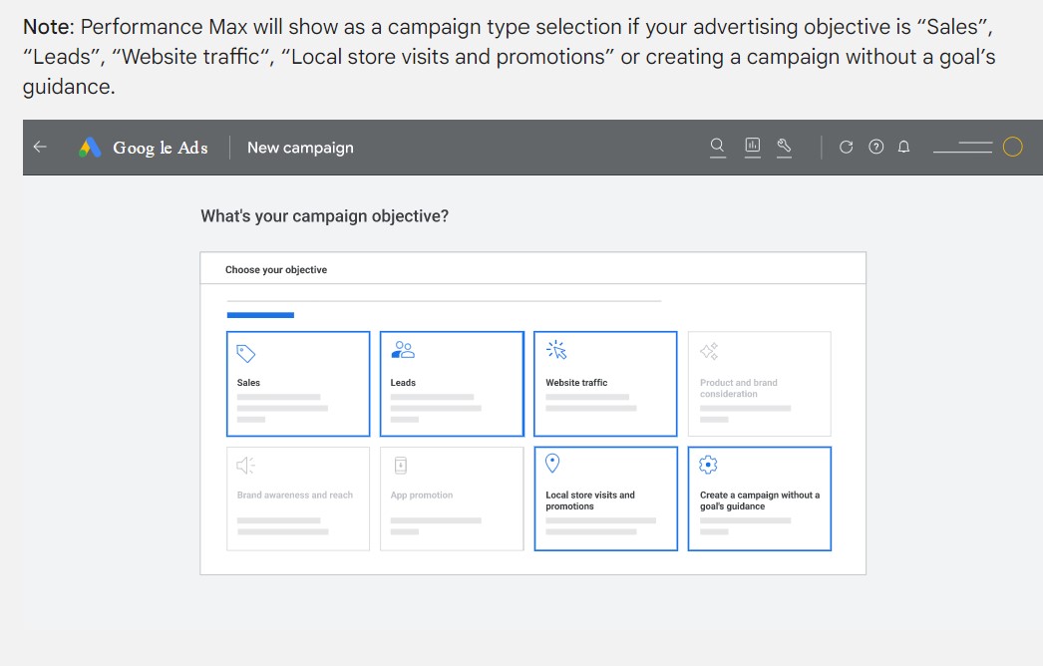Image resolution: width=1043 pixels, height=666 pixels.
Task: Open search using the magnifier icon
Action: click(717, 147)
